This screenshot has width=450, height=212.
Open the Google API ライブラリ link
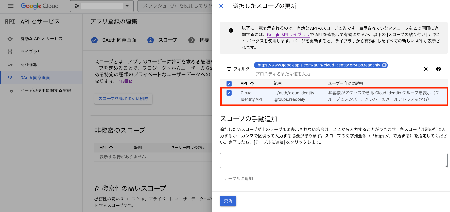coord(288,35)
